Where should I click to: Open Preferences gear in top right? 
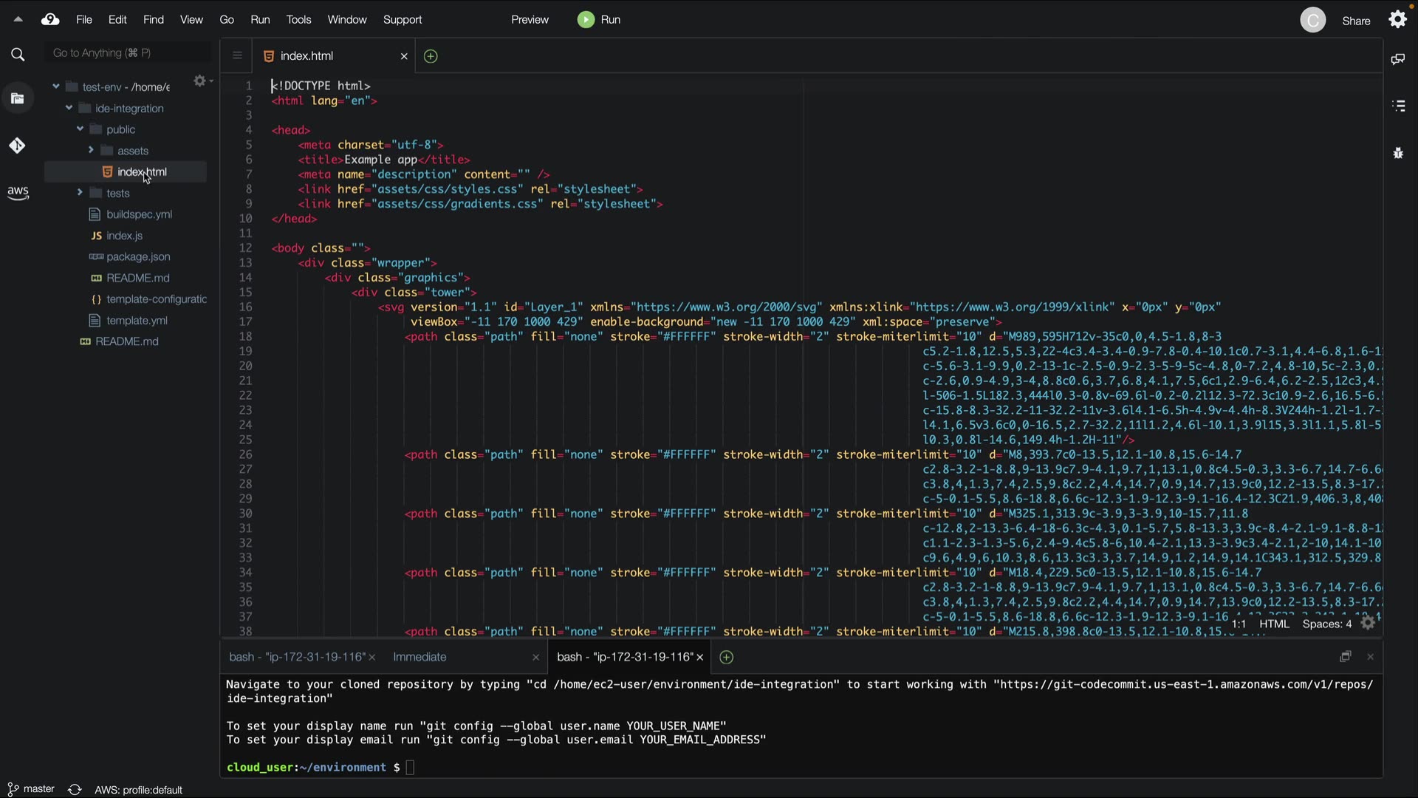tap(1397, 20)
